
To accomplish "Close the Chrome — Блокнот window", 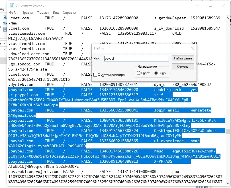I will tap(224, 5).
